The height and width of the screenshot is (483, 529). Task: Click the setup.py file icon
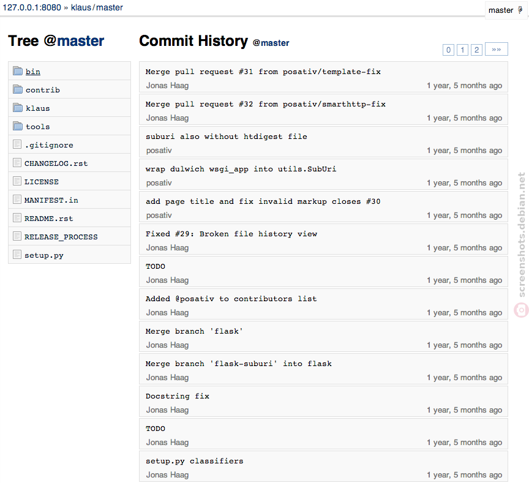tap(17, 255)
